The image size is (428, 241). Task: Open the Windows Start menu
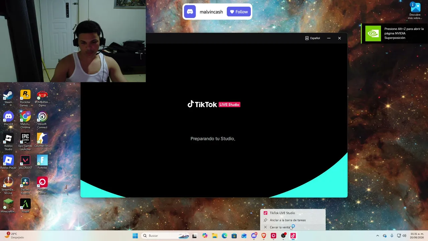pos(135,236)
